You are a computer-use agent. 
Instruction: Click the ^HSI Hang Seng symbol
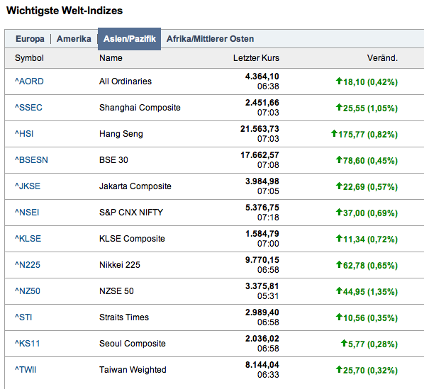point(24,134)
